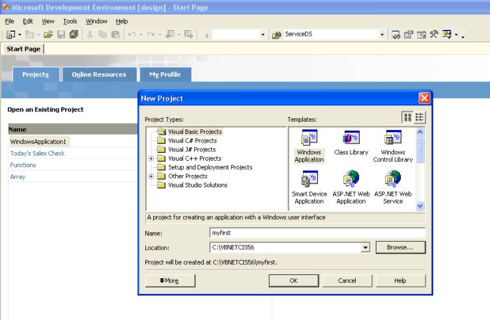Open the Edit menu
The height and width of the screenshot is (320, 490).
[28, 21]
